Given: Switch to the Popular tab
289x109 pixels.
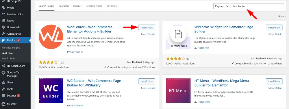Looking at the screenshot, I should [77, 6].
